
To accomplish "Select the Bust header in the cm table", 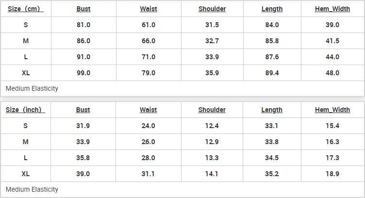I will [83, 9].
